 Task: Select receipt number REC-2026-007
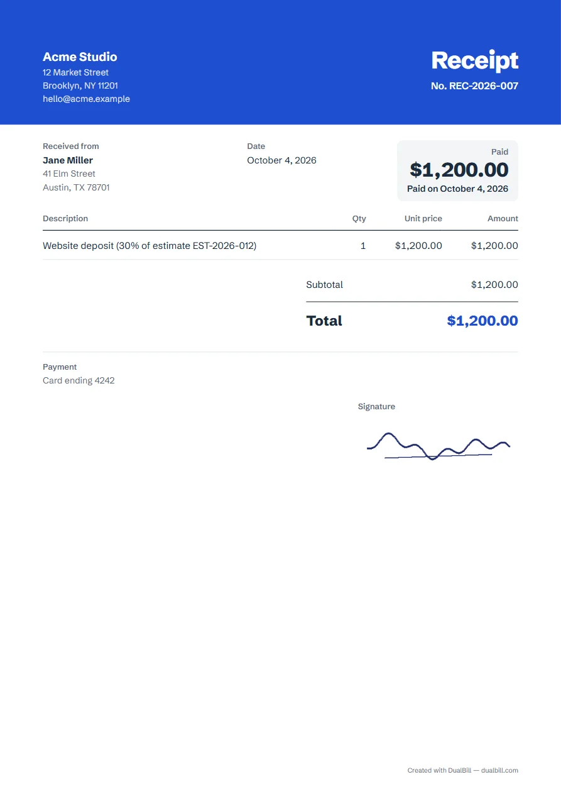click(475, 86)
